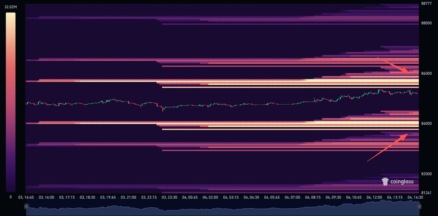The width and height of the screenshot is (438, 216).
Task: Click the "04, 10:45" time axis label
Action: (354, 197)
